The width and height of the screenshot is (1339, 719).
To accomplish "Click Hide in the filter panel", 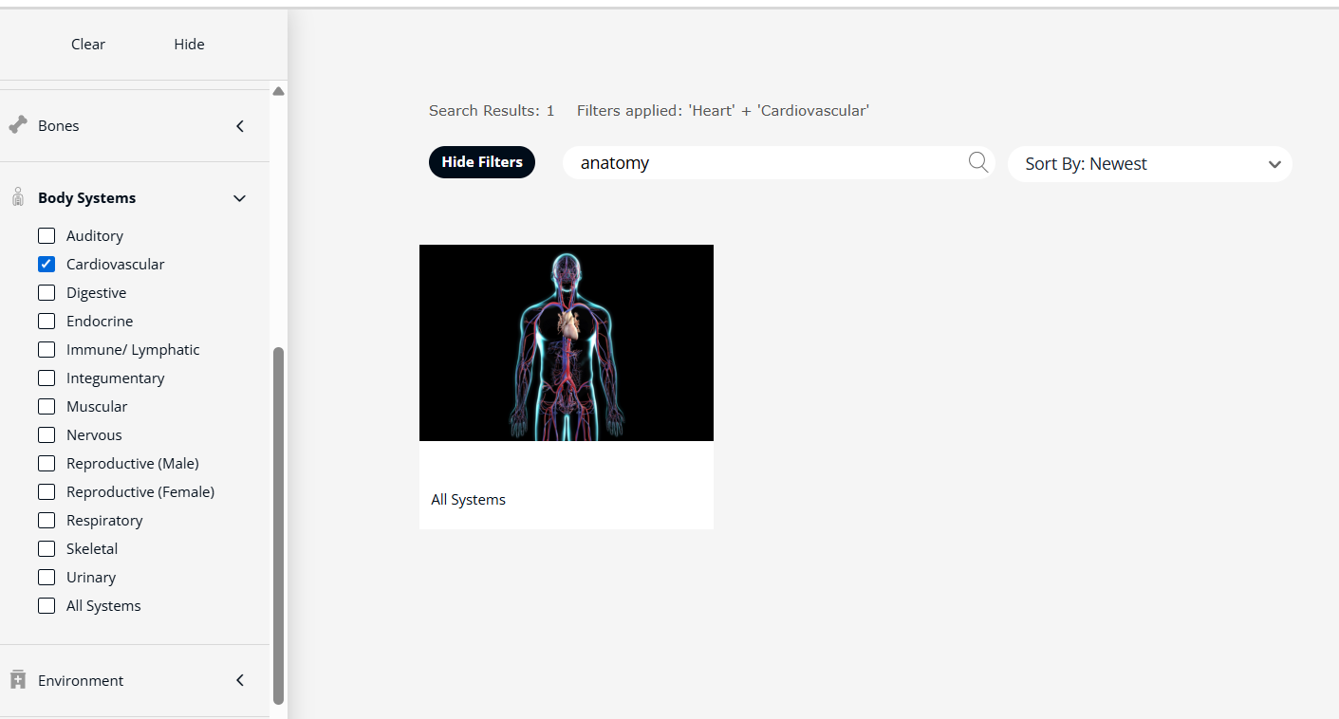I will pos(189,45).
